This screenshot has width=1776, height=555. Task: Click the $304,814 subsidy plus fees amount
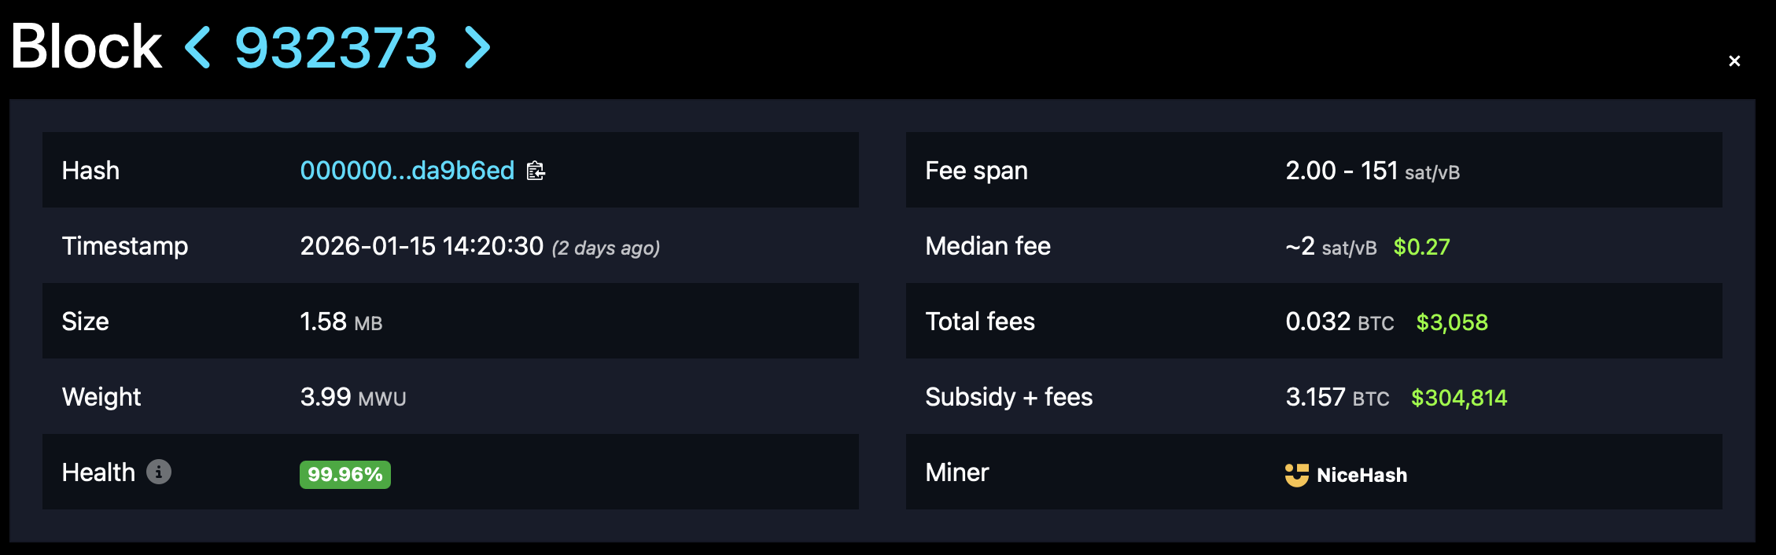pos(1459,398)
